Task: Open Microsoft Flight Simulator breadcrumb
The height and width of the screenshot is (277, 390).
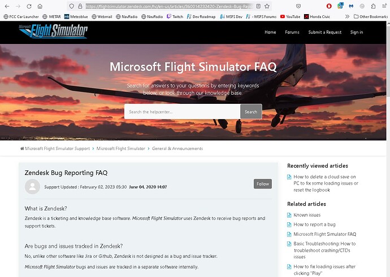Action: (120, 148)
